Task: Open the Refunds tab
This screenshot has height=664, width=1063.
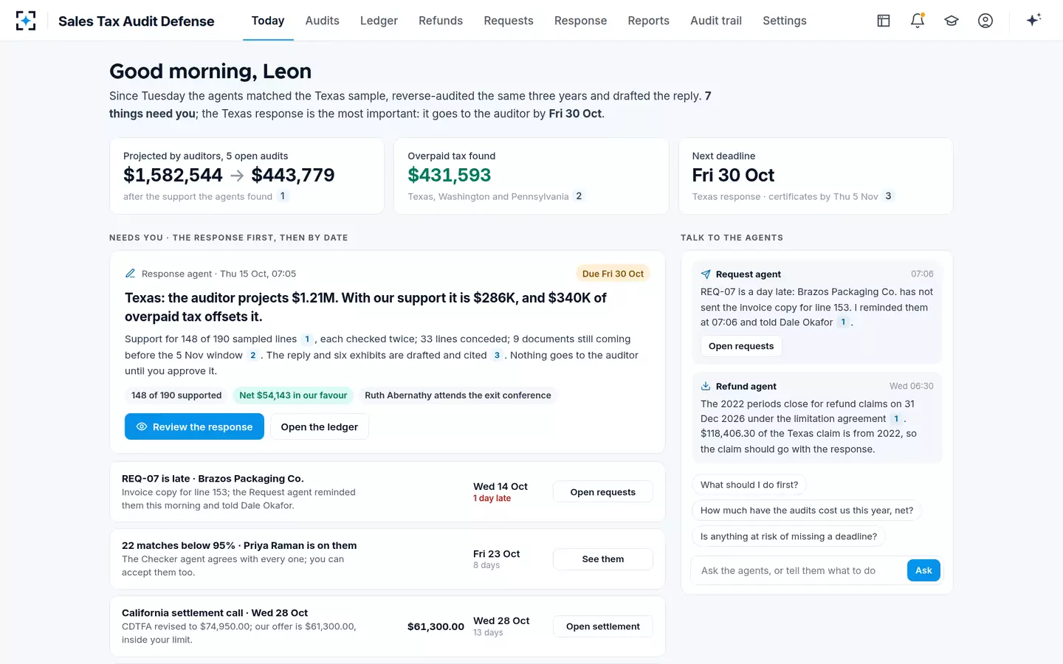Action: 441,21
